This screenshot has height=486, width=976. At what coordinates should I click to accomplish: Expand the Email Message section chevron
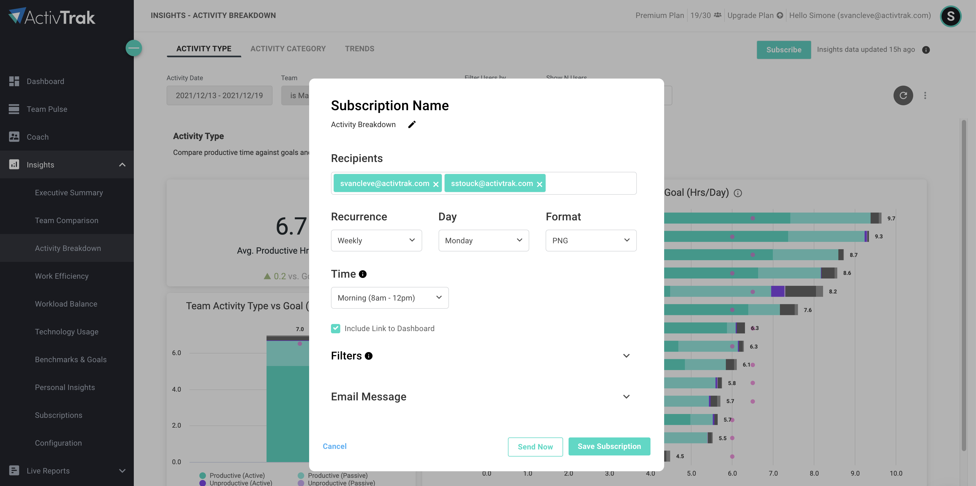626,397
